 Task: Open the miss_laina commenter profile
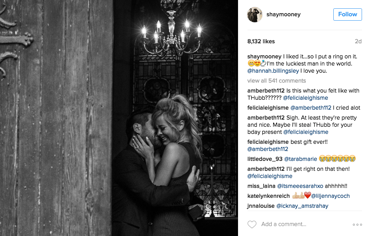click(x=261, y=186)
